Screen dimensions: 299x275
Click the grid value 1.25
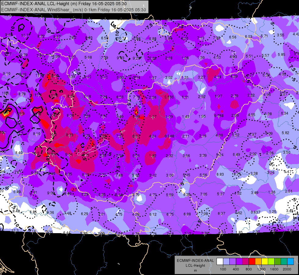point(273,212)
